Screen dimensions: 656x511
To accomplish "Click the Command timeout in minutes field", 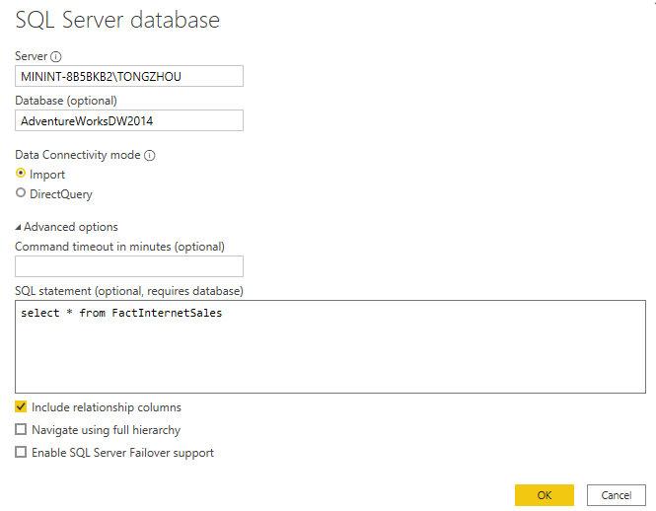I will click(x=129, y=266).
